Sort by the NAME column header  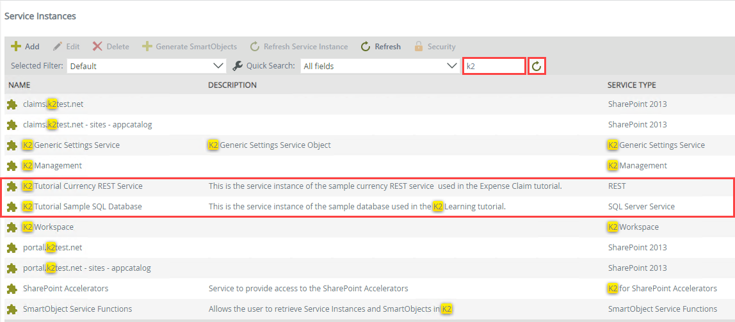click(19, 85)
